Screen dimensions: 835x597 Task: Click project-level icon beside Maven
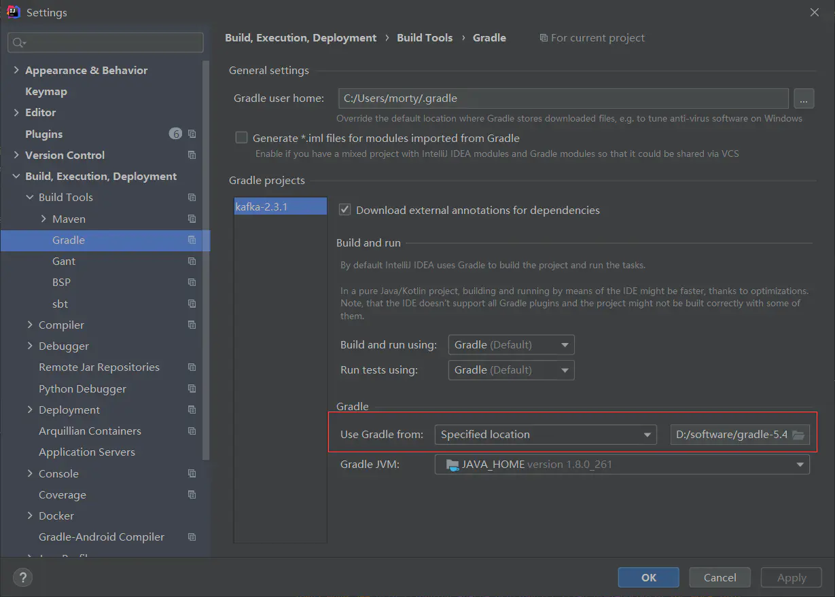(x=192, y=219)
